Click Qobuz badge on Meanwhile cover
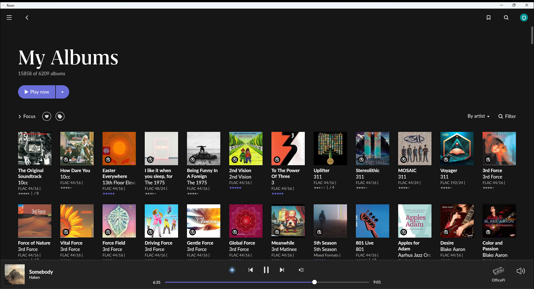This screenshot has height=289, width=534. click(277, 232)
